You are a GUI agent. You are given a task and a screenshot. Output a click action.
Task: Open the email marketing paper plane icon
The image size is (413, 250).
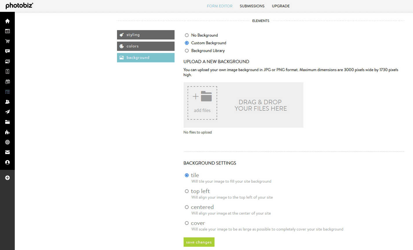pos(8,112)
